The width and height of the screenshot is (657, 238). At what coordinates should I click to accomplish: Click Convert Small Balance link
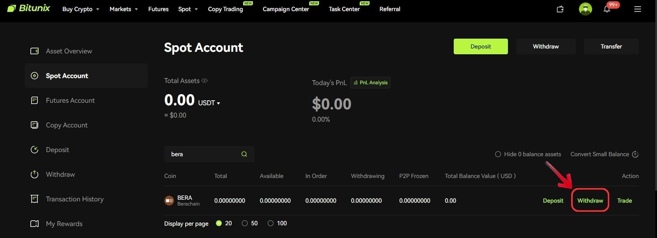pyautogui.click(x=600, y=154)
